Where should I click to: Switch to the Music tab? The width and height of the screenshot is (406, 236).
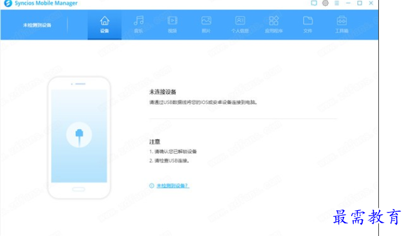(x=138, y=25)
